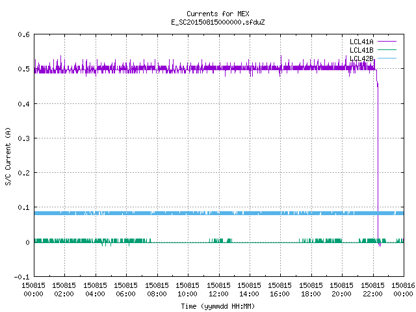Click the chart title 'Currents for MEX'
The width and height of the screenshot is (416, 312).
[x=218, y=14]
